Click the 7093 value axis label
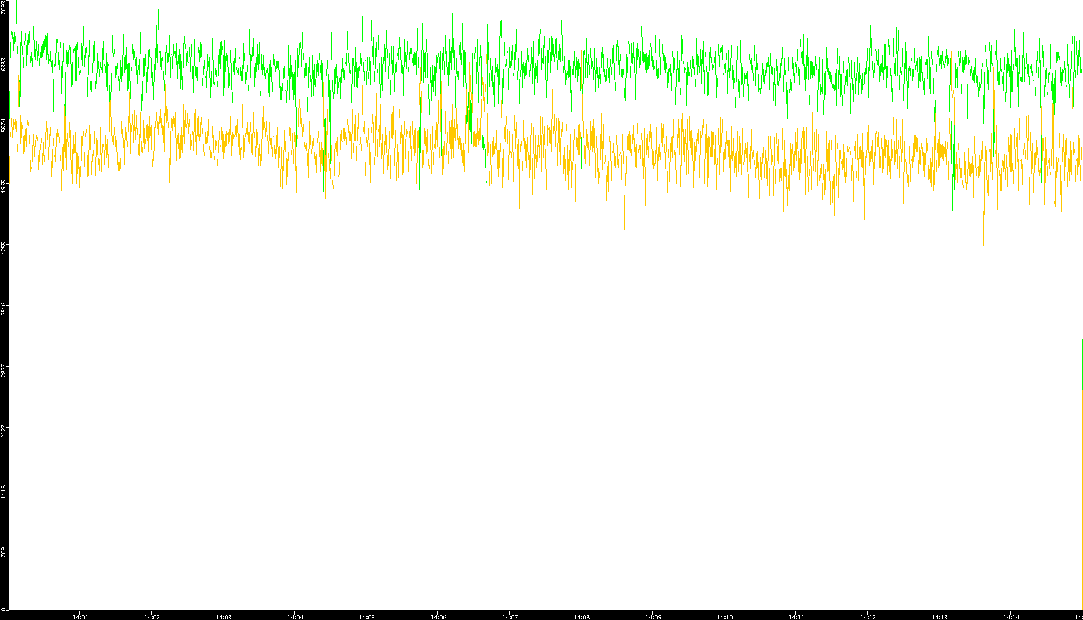The width and height of the screenshot is (1083, 620). (x=4, y=7)
